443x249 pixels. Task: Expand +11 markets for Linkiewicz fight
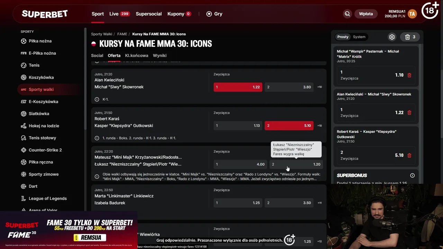coord(319,203)
